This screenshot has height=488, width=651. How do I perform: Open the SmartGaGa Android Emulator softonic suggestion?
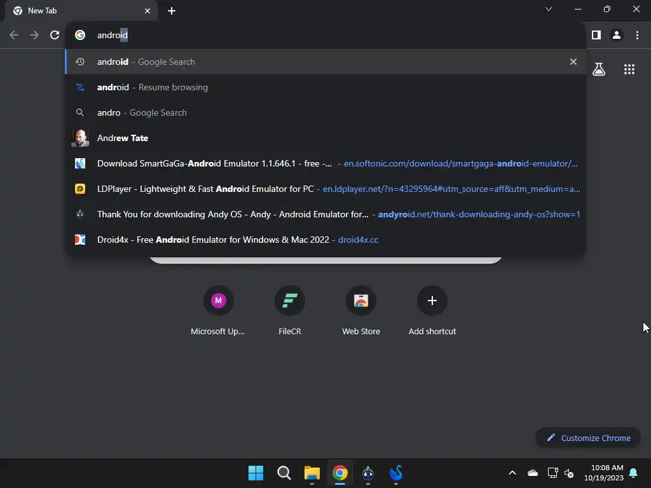(x=325, y=163)
